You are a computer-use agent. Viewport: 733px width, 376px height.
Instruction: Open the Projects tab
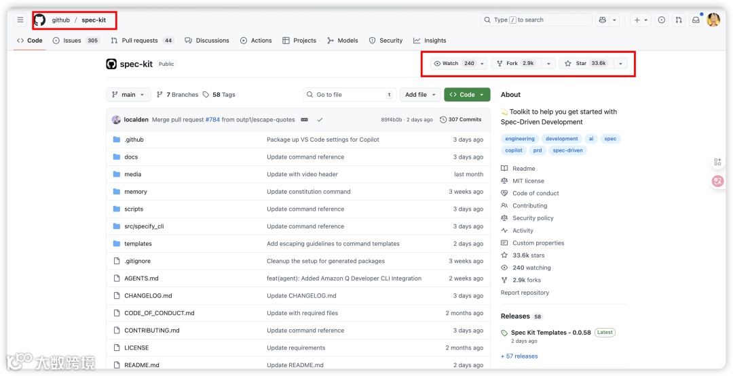pos(299,41)
